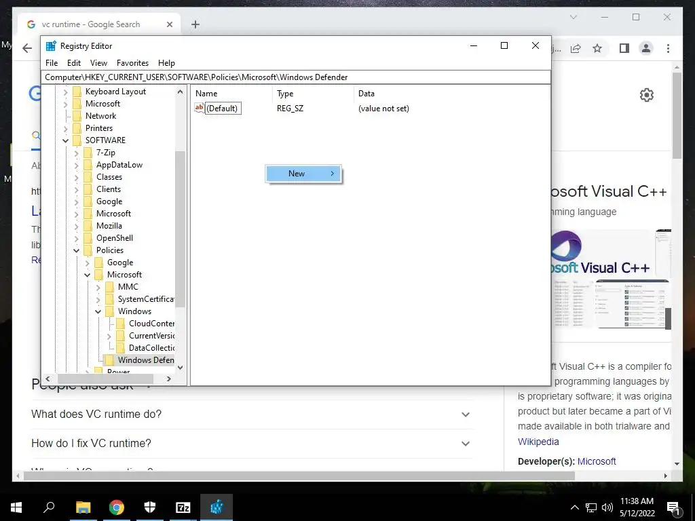This screenshot has height=521, width=695.
Task: Click Chrome share page icon
Action: point(576,48)
